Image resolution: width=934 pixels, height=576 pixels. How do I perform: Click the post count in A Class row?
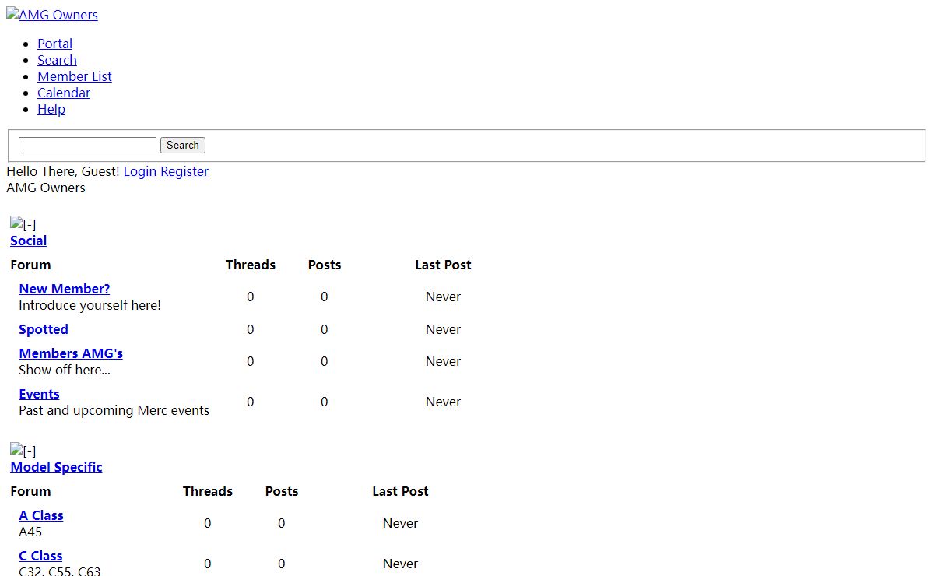tap(281, 523)
